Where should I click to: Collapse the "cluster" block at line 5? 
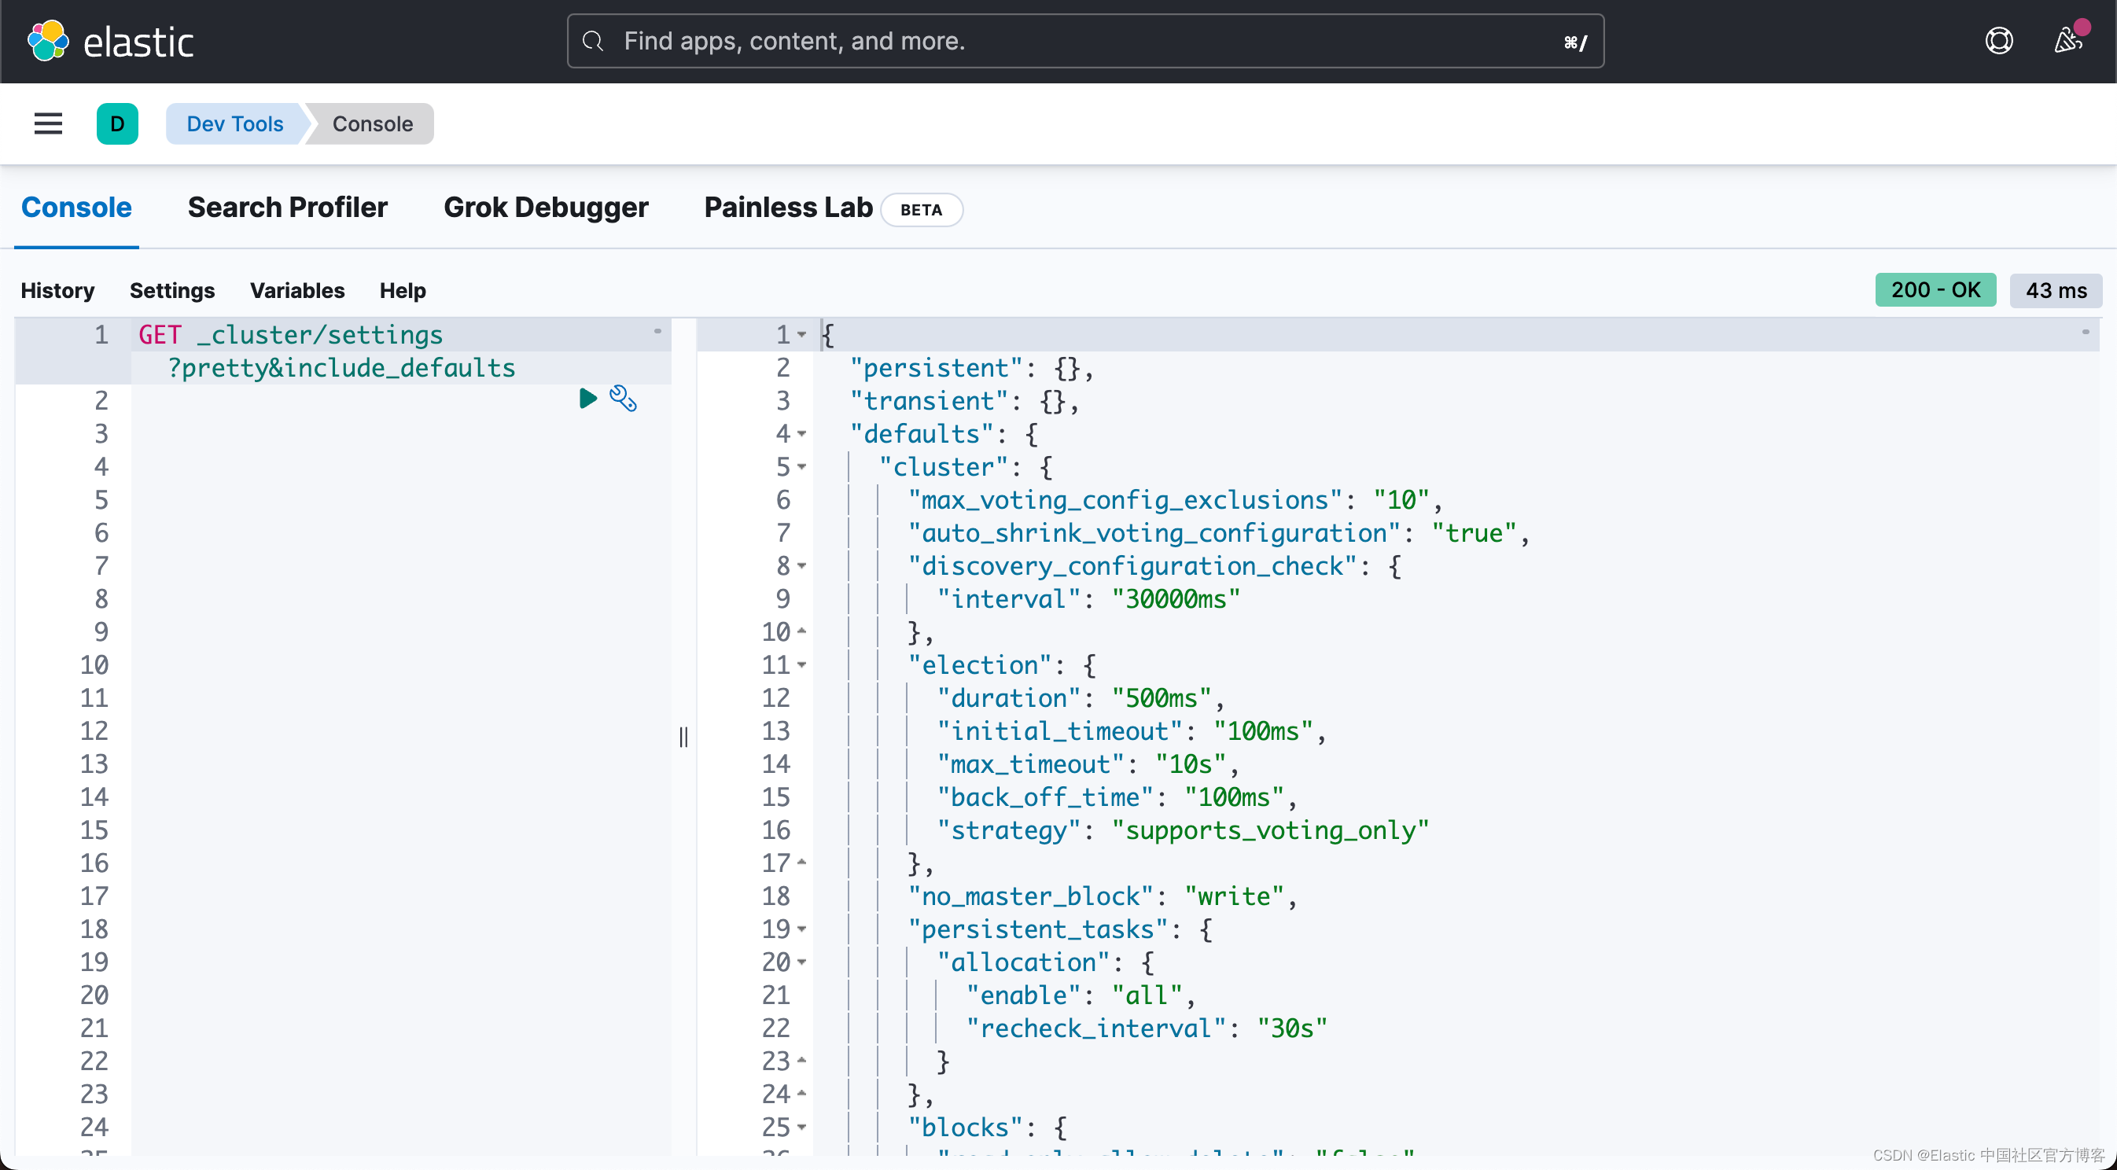coord(801,467)
